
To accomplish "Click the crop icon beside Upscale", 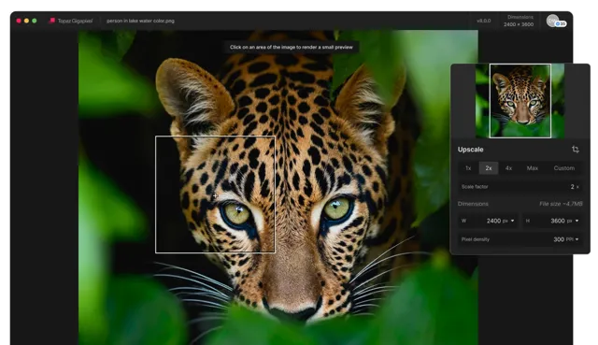I will 576,150.
